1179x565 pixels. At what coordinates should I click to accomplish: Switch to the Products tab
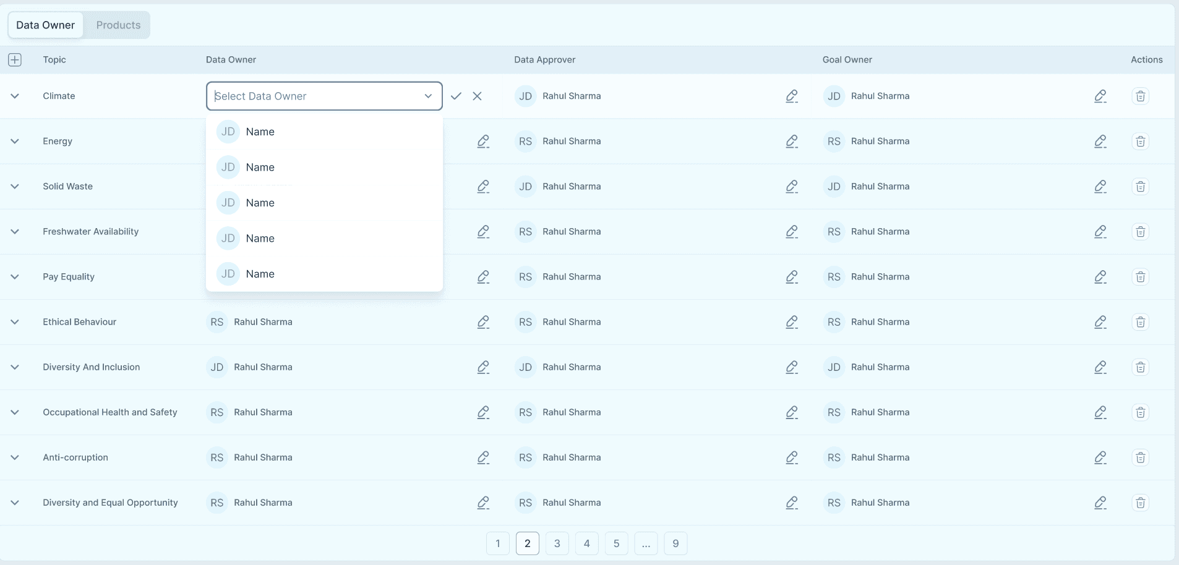click(x=118, y=25)
